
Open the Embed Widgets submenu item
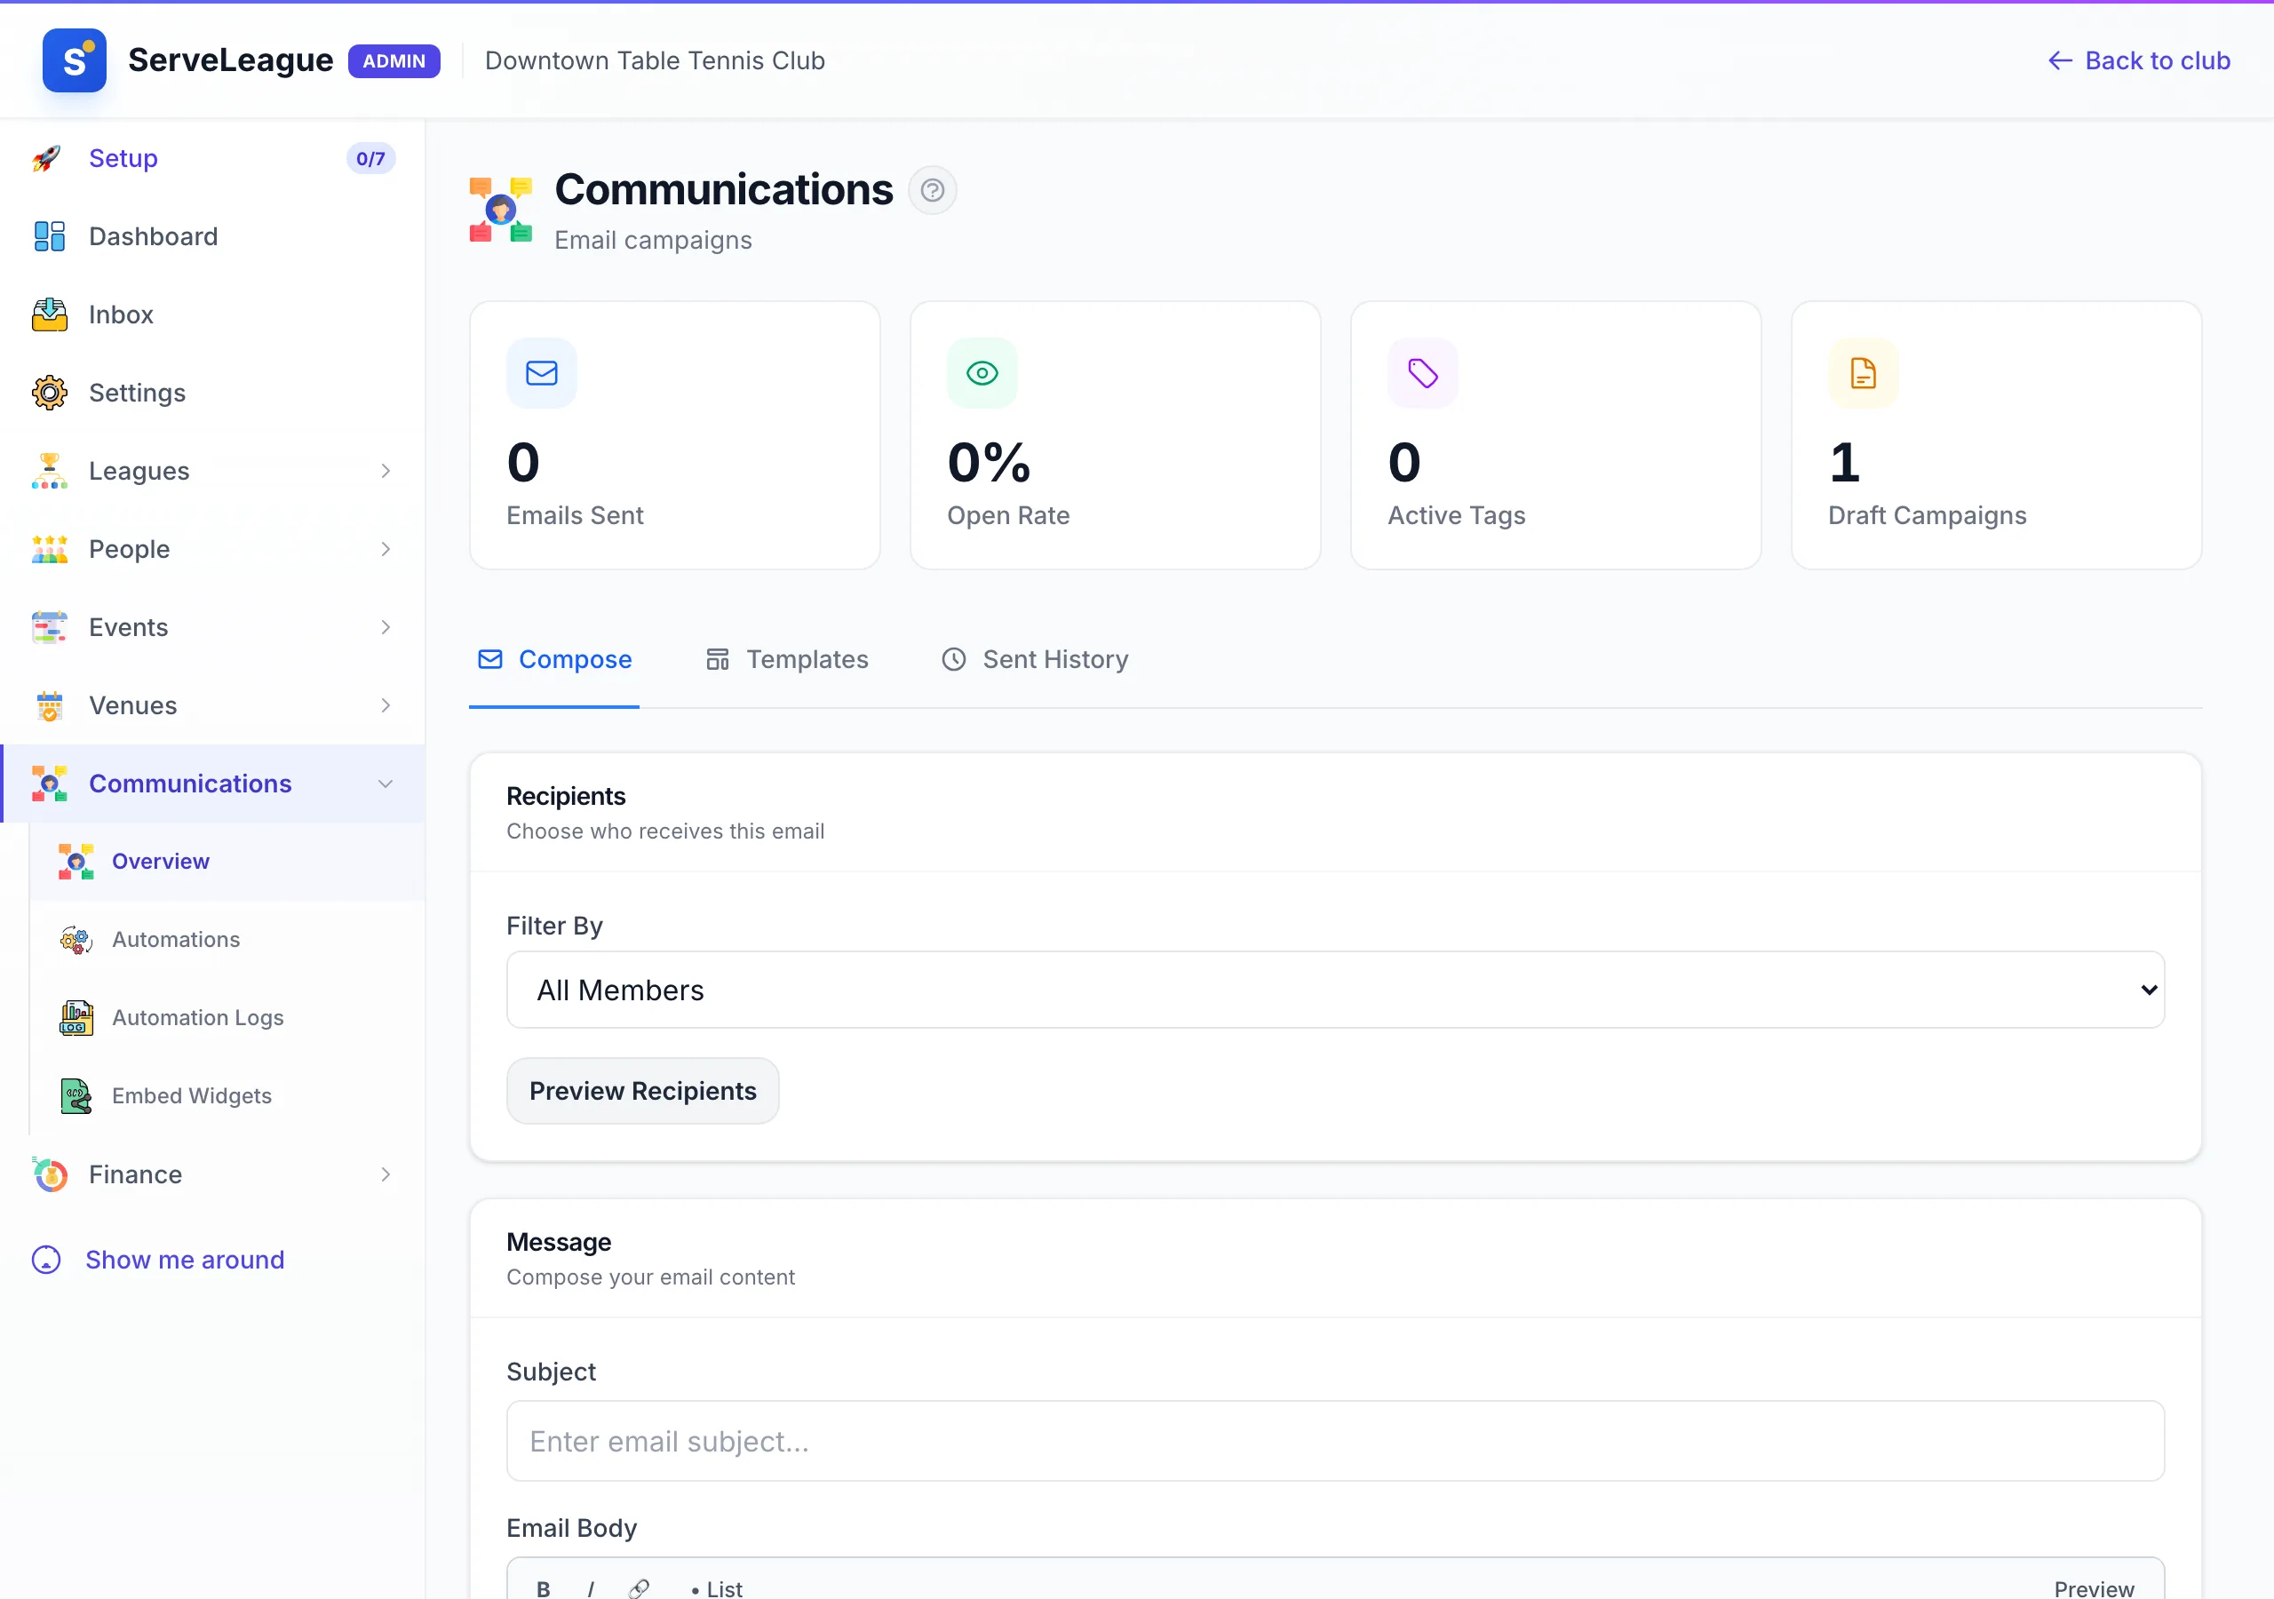tap(227, 1097)
